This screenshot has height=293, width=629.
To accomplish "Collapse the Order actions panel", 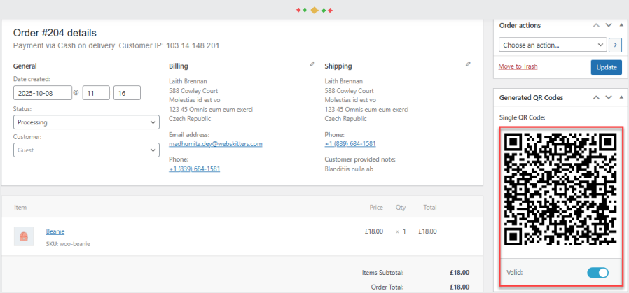I will pyautogui.click(x=621, y=25).
